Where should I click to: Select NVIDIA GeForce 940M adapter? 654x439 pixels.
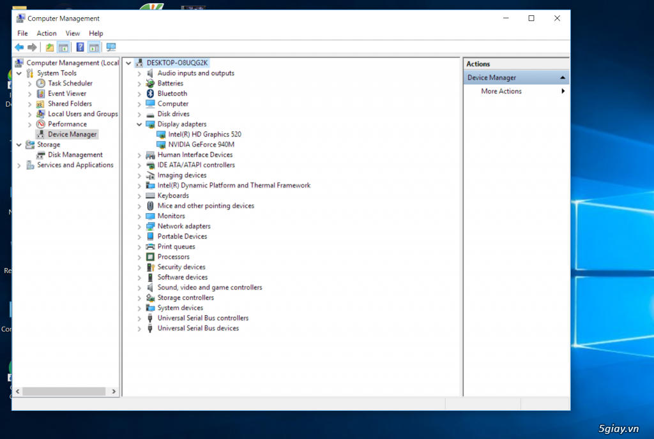201,145
